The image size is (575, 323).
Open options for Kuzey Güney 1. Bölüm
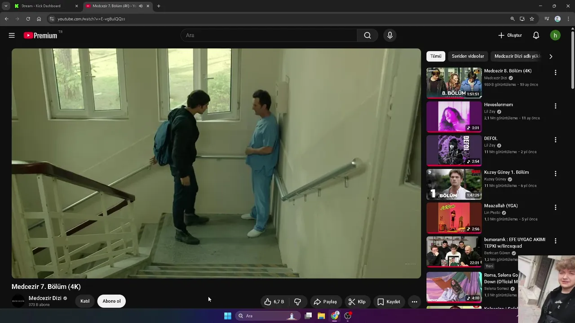click(x=555, y=173)
